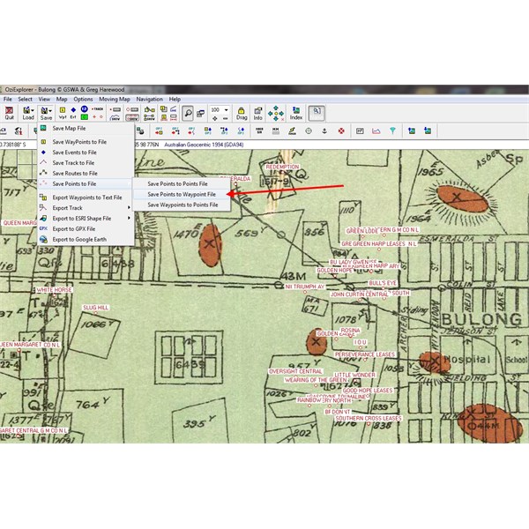
Task: Choose Save WayPoints to File
Action: pyautogui.click(x=86, y=142)
